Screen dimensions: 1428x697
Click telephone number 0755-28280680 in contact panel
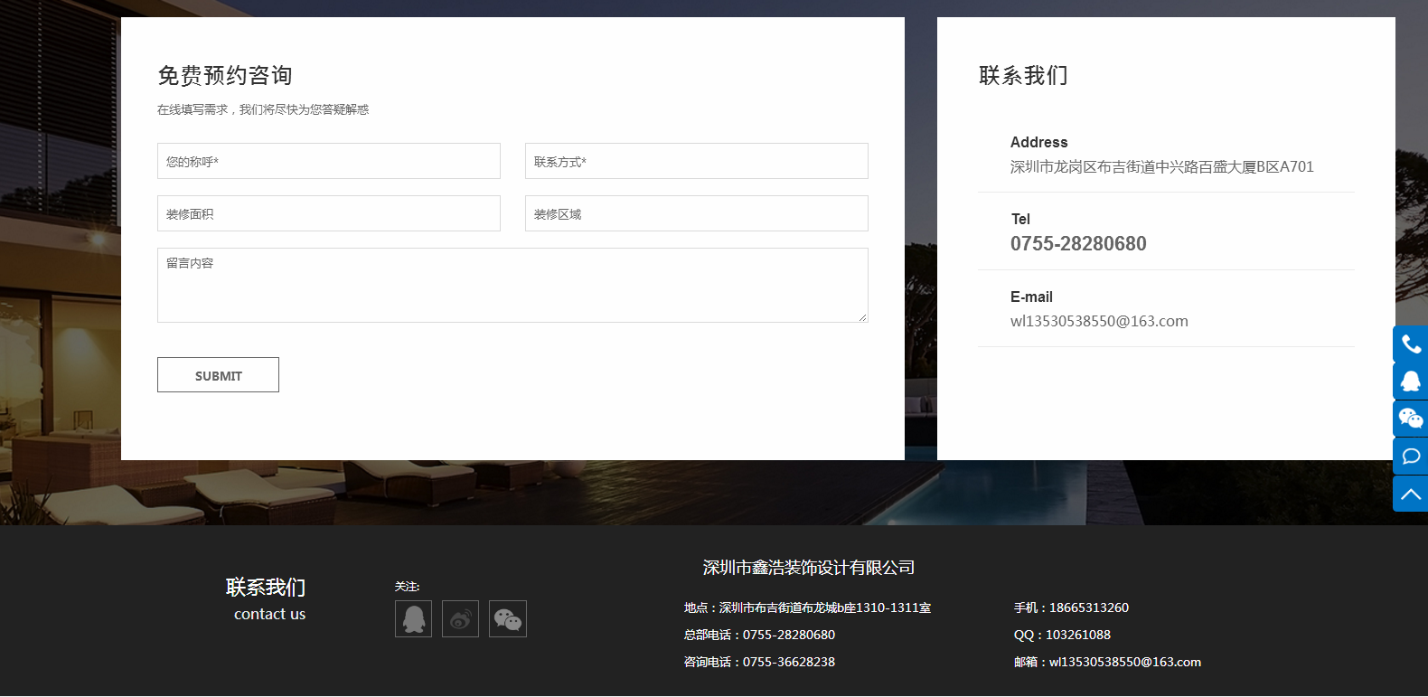coord(1078,244)
